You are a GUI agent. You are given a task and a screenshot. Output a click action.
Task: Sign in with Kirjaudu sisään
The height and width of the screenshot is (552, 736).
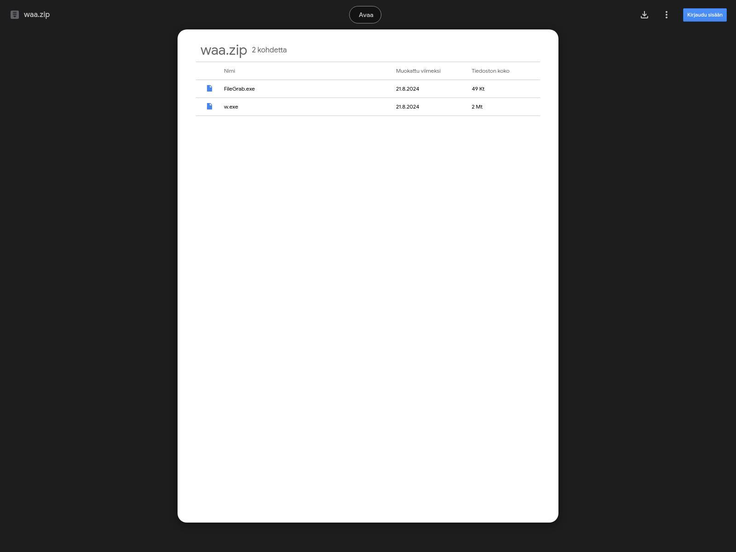(705, 15)
